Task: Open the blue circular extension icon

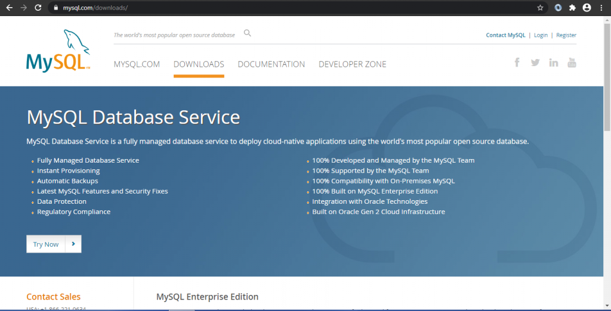Action: [x=558, y=8]
